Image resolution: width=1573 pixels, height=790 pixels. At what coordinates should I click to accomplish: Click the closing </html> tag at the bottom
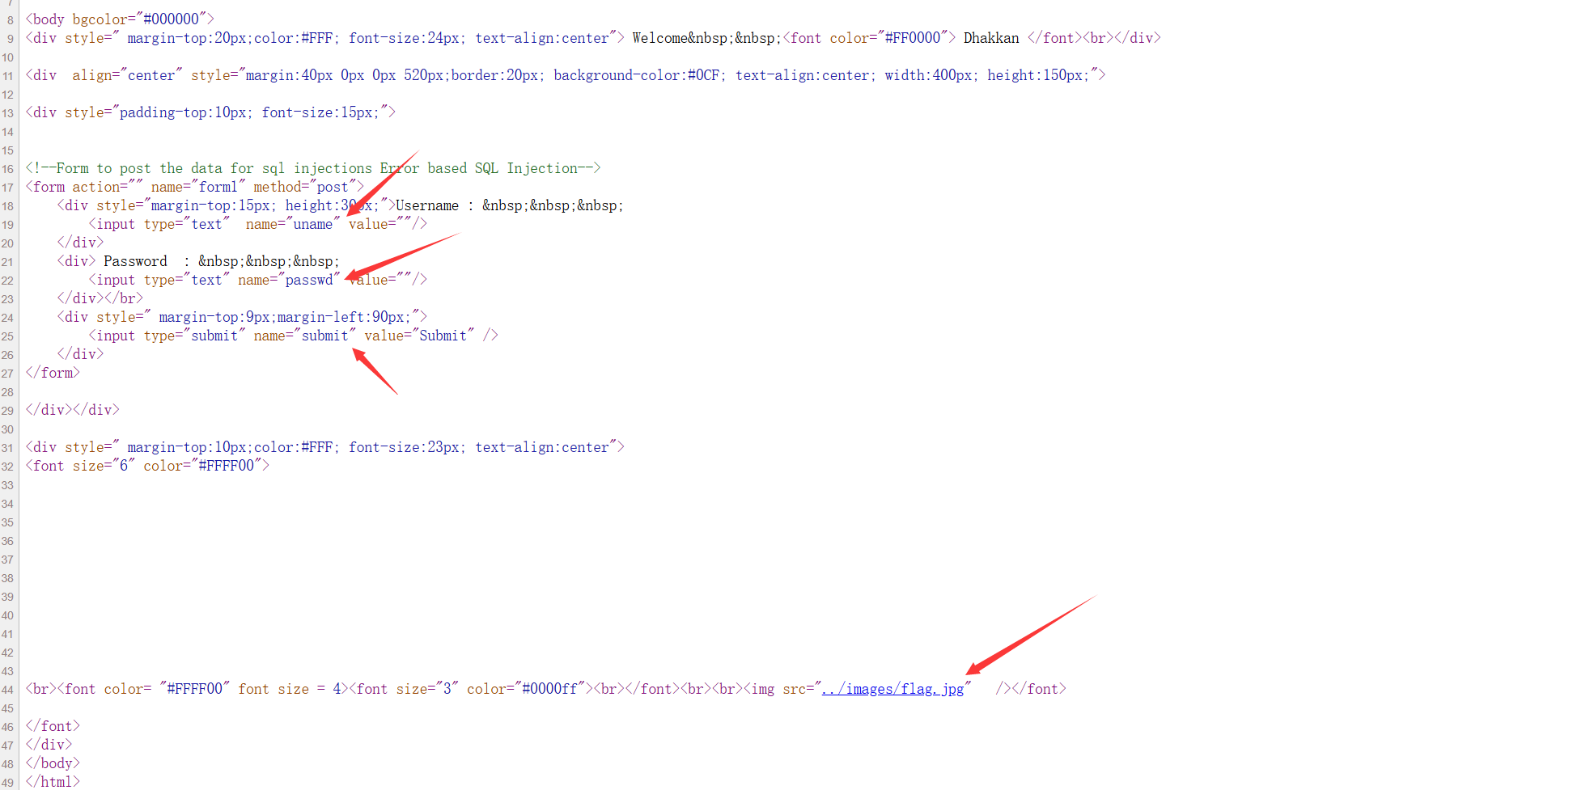coord(52,781)
